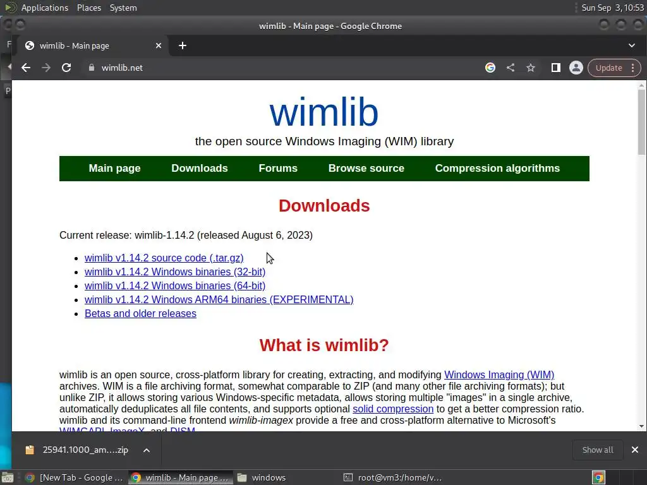The width and height of the screenshot is (647, 485).
Task: Open the Applications menu
Action: point(45,8)
